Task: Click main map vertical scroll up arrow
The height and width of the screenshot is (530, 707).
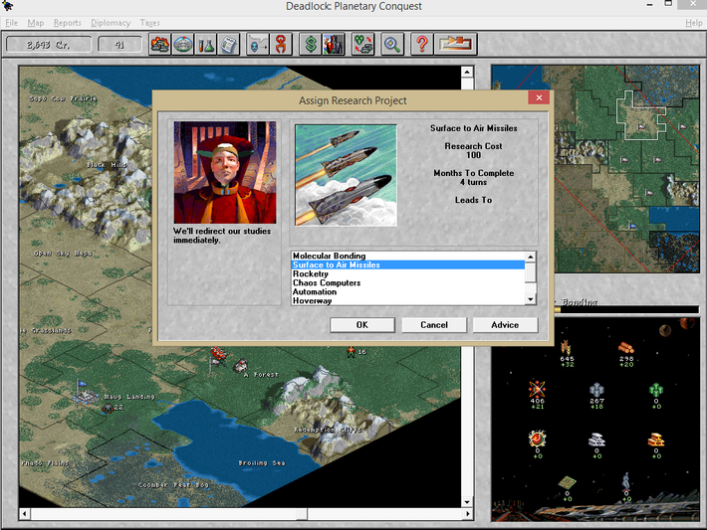Action: click(467, 72)
